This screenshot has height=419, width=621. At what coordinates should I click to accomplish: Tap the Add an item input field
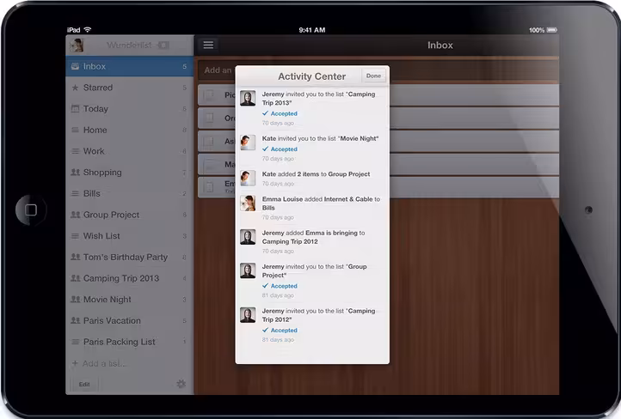[x=378, y=70]
